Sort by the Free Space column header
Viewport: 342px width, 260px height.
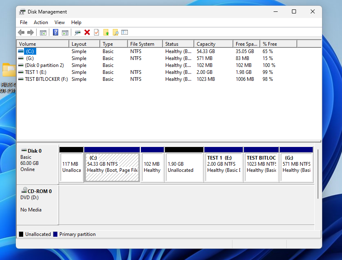246,44
